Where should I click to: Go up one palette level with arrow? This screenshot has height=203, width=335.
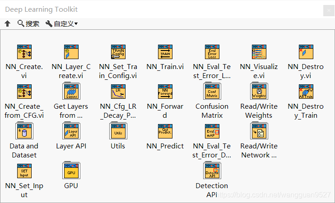(8, 23)
